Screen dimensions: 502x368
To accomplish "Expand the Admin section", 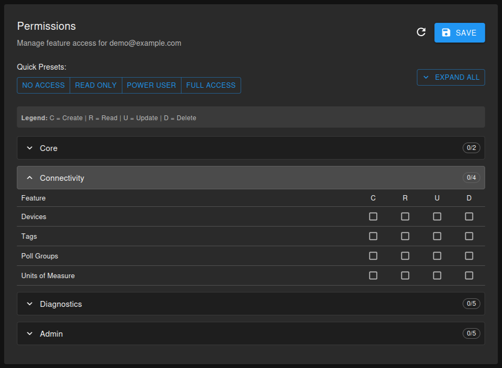I will 251,333.
